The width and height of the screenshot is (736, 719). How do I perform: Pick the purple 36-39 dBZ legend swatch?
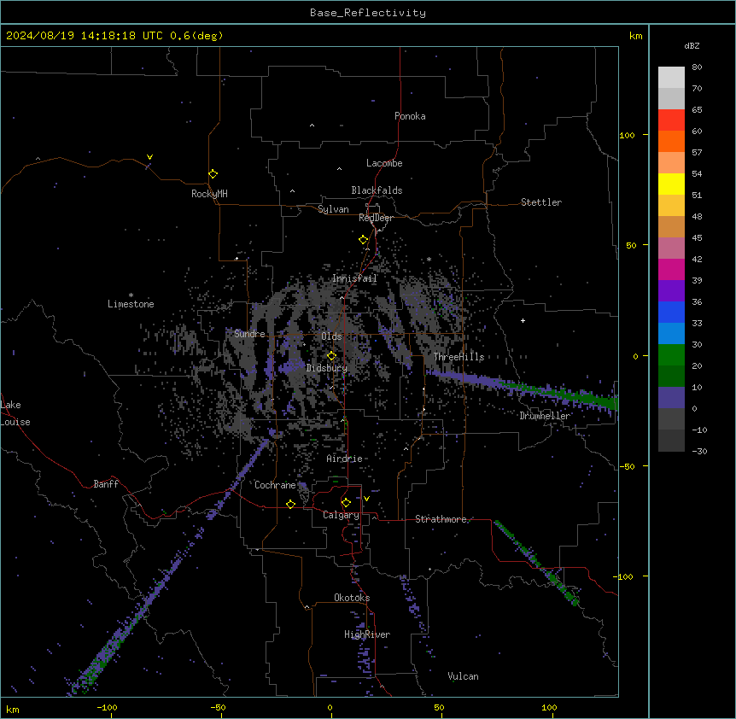[x=671, y=291]
